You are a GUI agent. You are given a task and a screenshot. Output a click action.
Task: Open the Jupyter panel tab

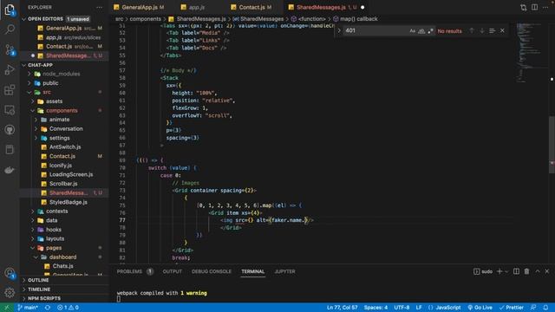click(285, 271)
